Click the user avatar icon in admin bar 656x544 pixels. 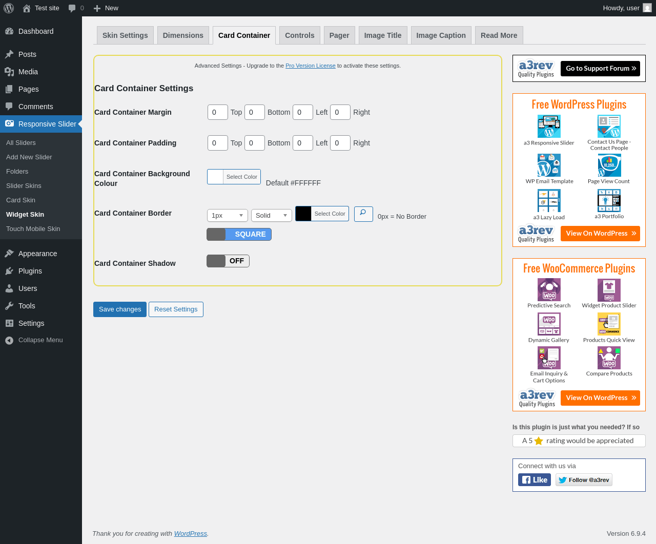[x=647, y=8]
